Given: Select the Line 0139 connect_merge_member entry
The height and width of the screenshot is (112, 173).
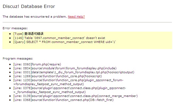Looking at the screenshot, I should click(x=75, y=96).
